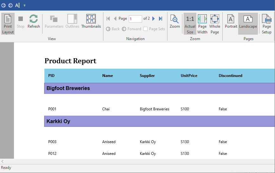Click the forward arrow in title bar
Image resolution: width=275 pixels, height=173 pixels.
point(10,5)
